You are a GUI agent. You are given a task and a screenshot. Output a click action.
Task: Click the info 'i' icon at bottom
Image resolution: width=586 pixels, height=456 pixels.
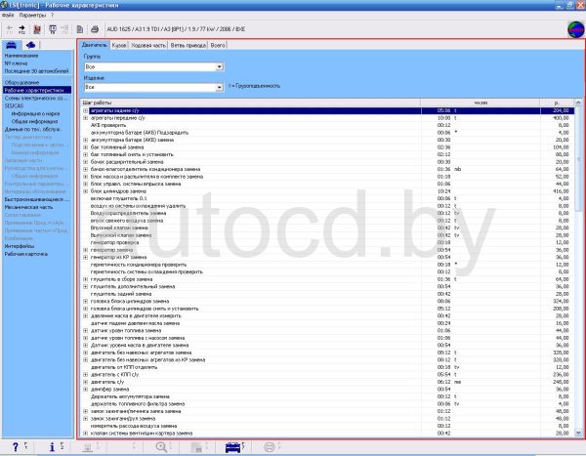52,446
